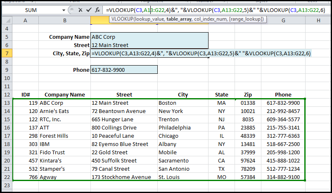Click the 'State' table header

tap(221, 95)
